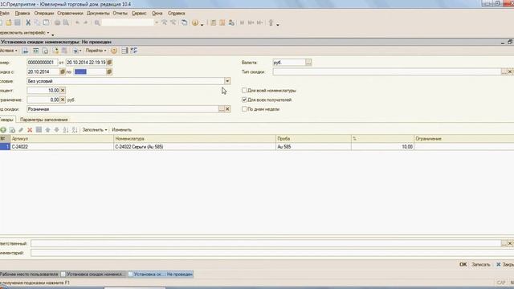This screenshot has width=514, height=289.
Task: Click the search magnifier icon beside search field
Action: point(97,22)
